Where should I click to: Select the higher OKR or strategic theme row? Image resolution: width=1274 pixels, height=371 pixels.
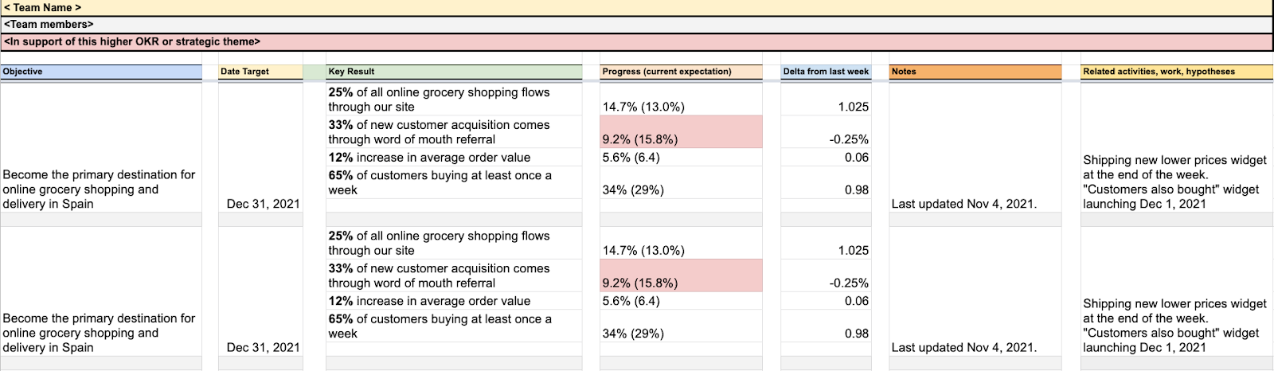tap(132, 41)
